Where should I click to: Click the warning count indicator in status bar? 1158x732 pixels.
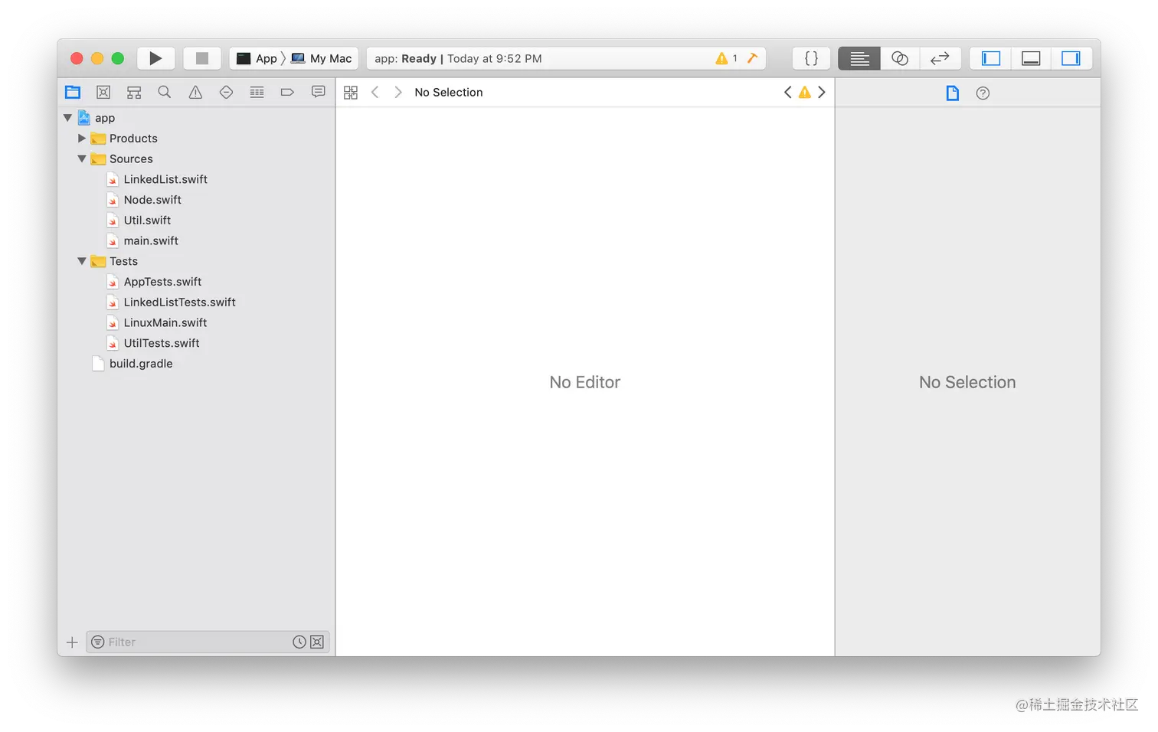pos(726,58)
